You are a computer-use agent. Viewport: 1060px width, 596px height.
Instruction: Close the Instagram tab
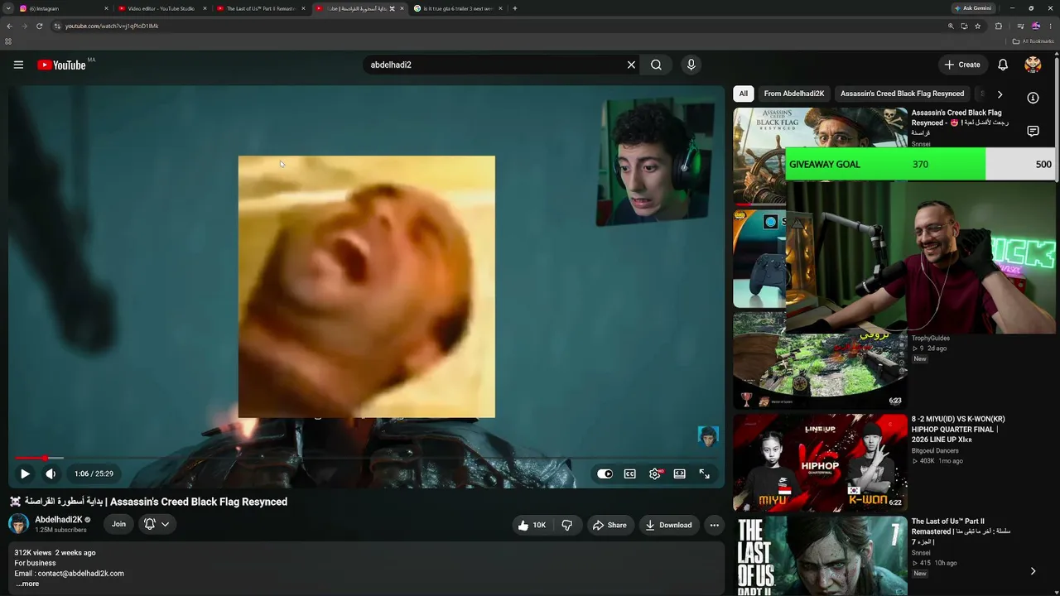[106, 8]
